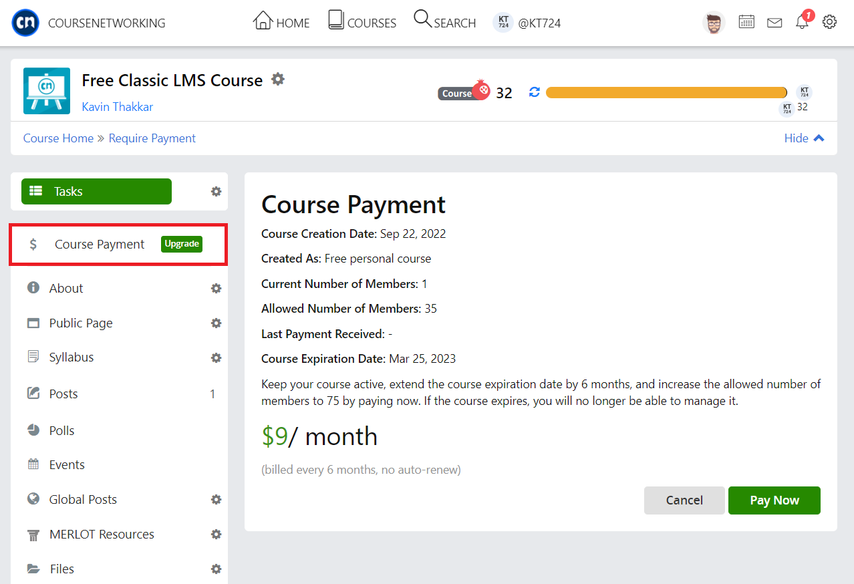Open the header settings gear

click(x=829, y=22)
